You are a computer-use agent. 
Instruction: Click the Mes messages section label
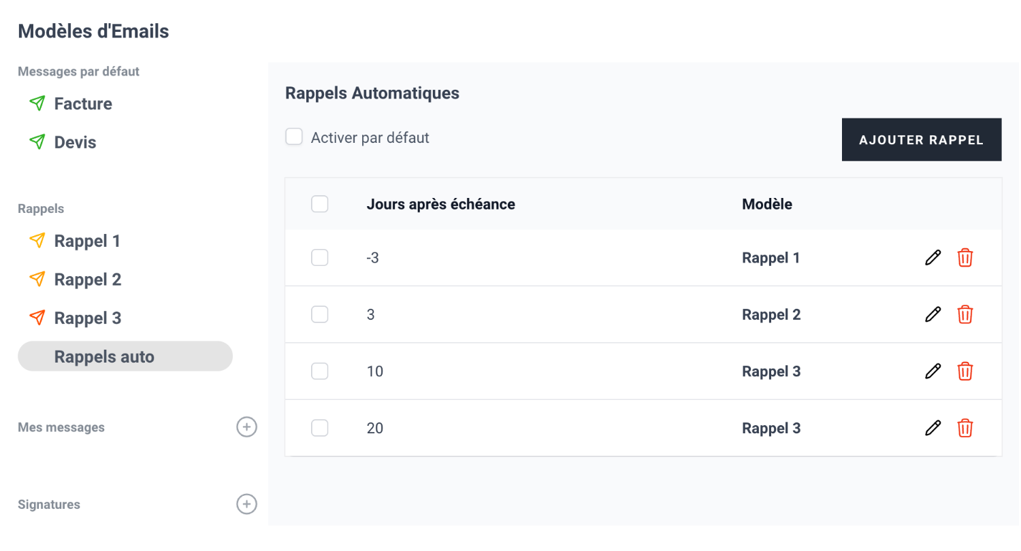[61, 427]
